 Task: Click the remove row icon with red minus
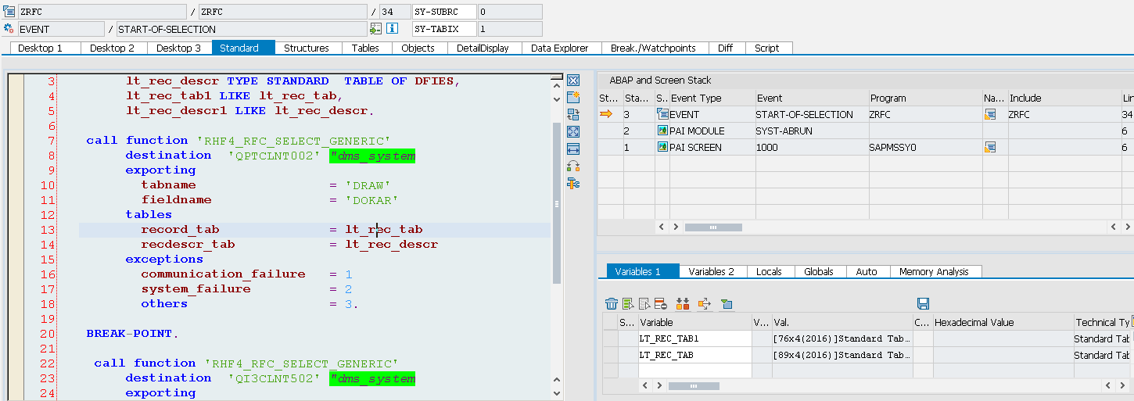tap(661, 303)
